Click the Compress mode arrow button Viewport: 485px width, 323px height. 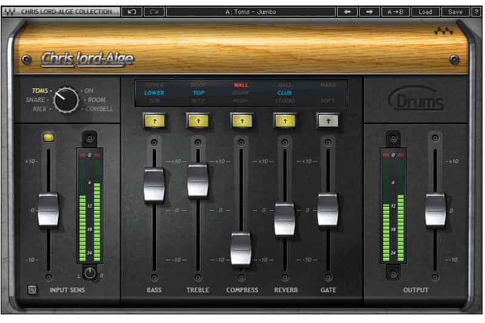(x=242, y=121)
